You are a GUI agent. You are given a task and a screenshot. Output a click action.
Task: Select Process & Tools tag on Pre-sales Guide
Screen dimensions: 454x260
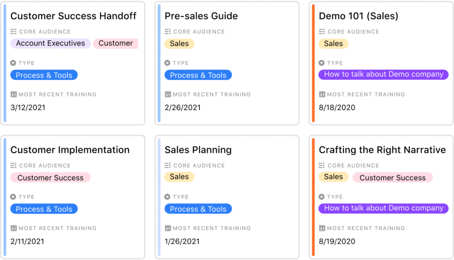point(198,75)
